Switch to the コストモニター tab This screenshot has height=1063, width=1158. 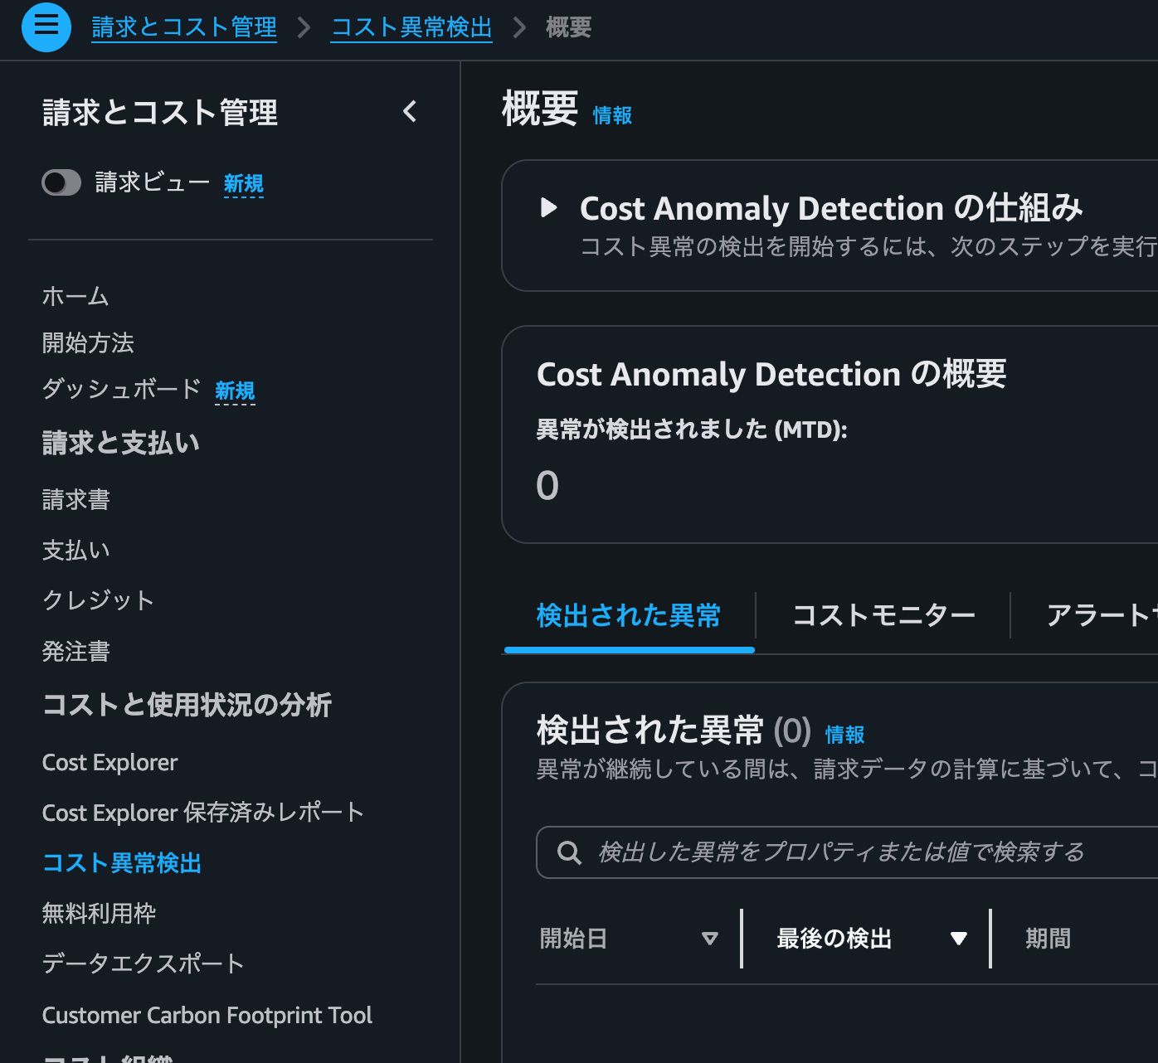pyautogui.click(x=884, y=615)
